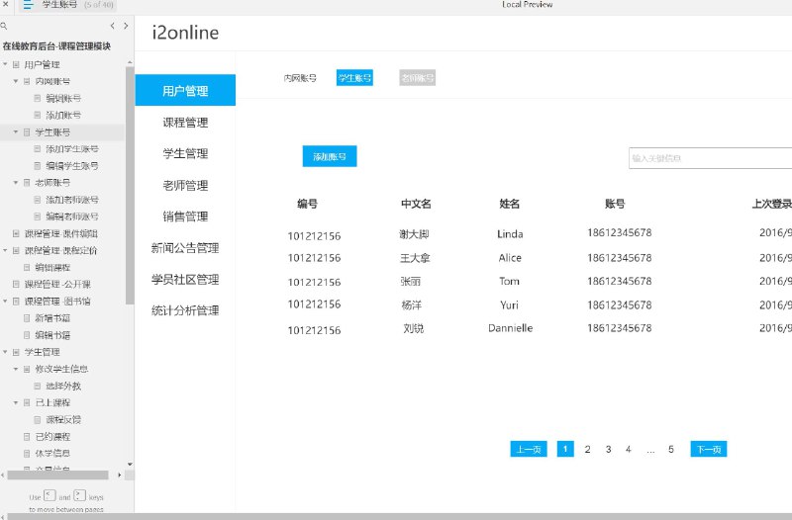This screenshot has width=792, height=520.
Task: Click the page icon beside 新增书籍
Action: [x=27, y=318]
